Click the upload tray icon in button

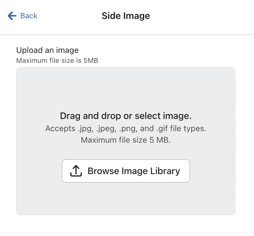click(76, 171)
